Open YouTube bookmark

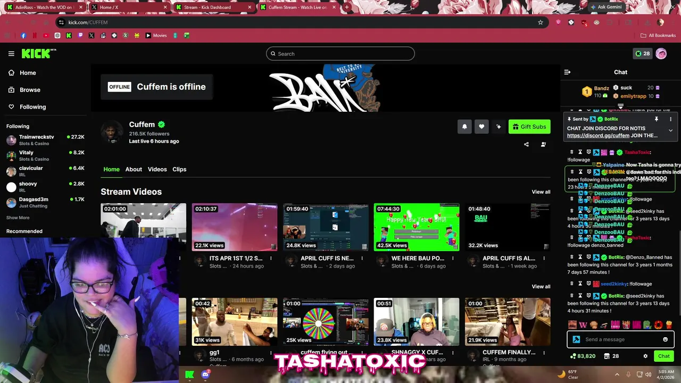tap(46, 36)
